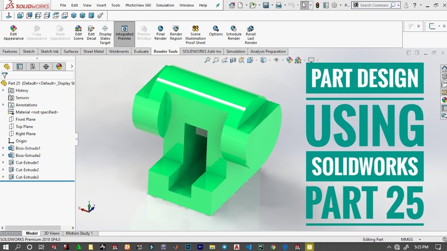The width and height of the screenshot is (447, 251).
Task: Select the Origin tree item
Action: pyautogui.click(x=21, y=141)
